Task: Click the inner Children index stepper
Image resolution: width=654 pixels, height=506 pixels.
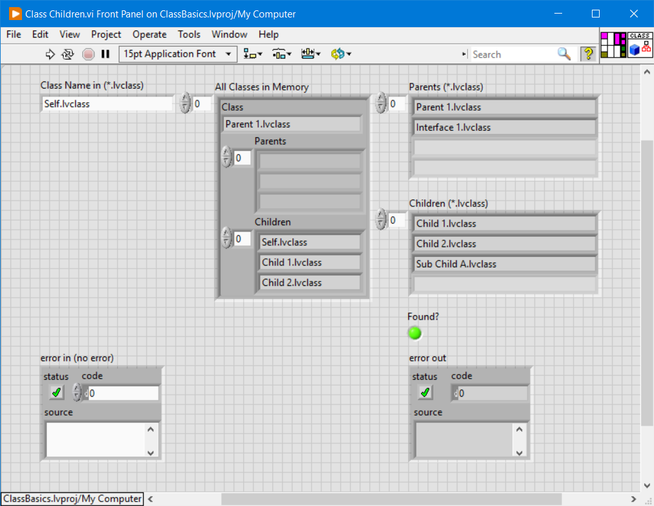Action: 226,238
